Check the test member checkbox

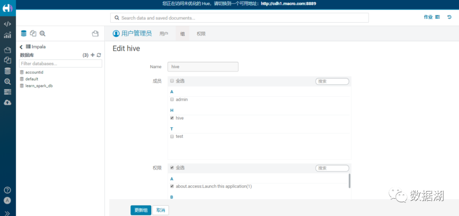[172, 136]
